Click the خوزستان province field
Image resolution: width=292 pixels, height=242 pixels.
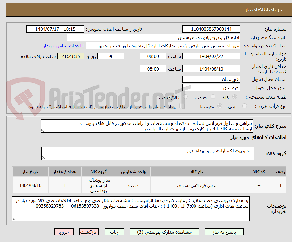211,79
